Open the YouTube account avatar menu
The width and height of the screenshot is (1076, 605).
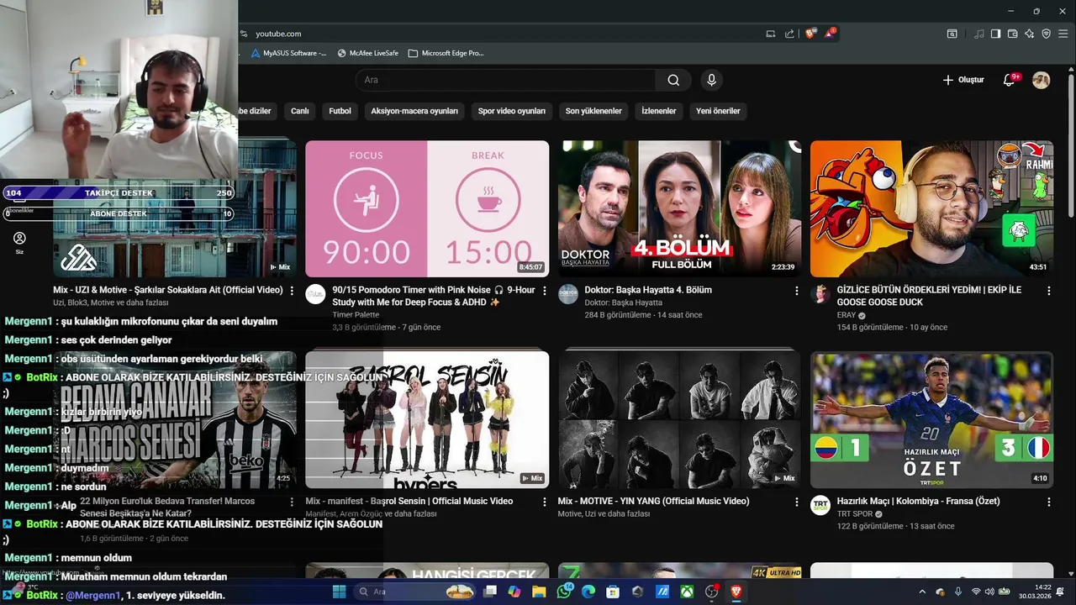pos(1041,80)
